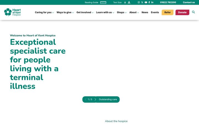Click the 1 / 5 slide counter

(90, 99)
